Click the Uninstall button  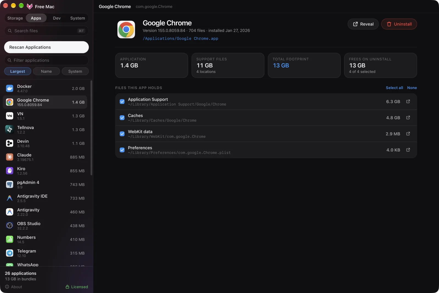pos(399,24)
